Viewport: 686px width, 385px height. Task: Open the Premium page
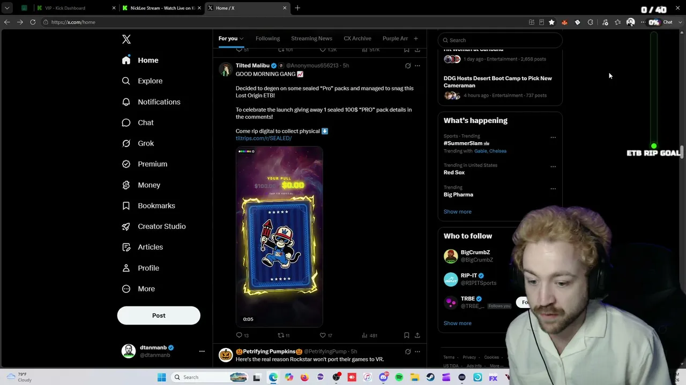pyautogui.click(x=144, y=164)
